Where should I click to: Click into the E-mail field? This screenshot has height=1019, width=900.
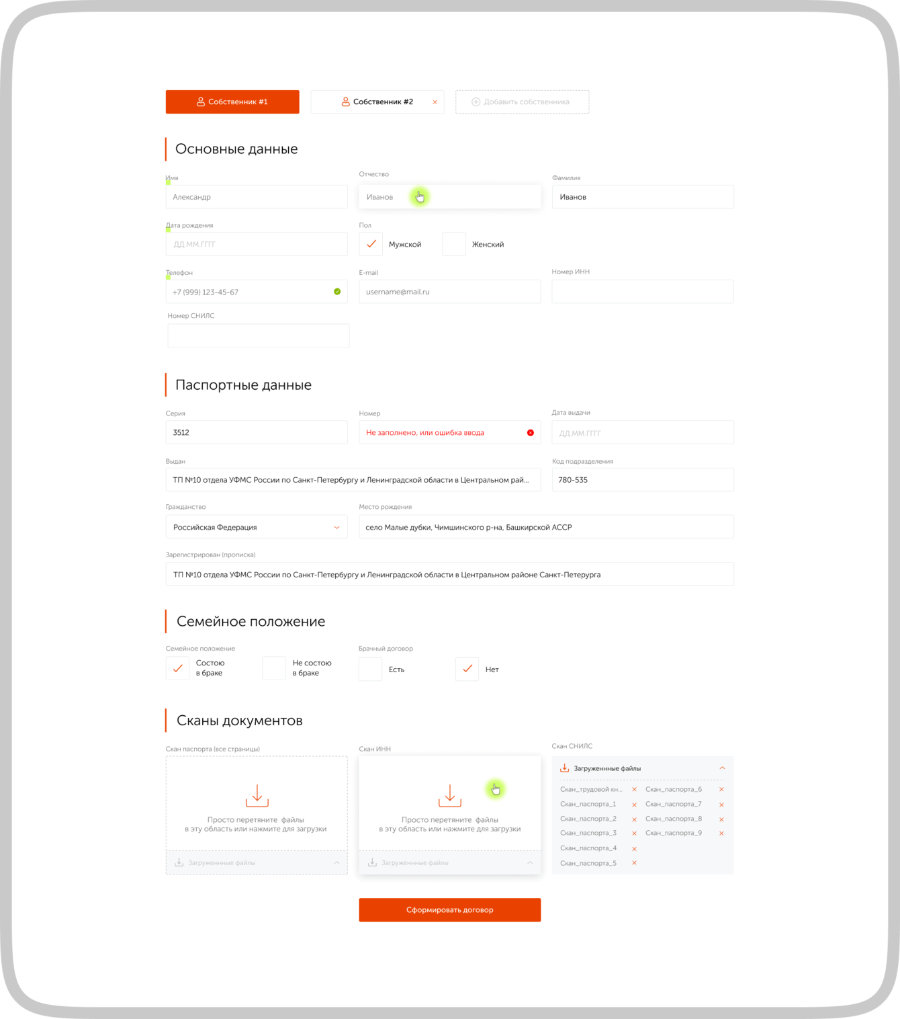pyautogui.click(x=450, y=292)
